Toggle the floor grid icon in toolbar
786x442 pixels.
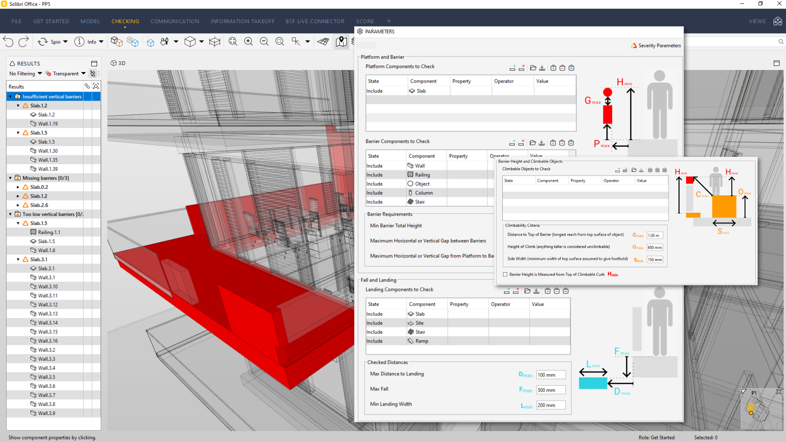click(323, 41)
